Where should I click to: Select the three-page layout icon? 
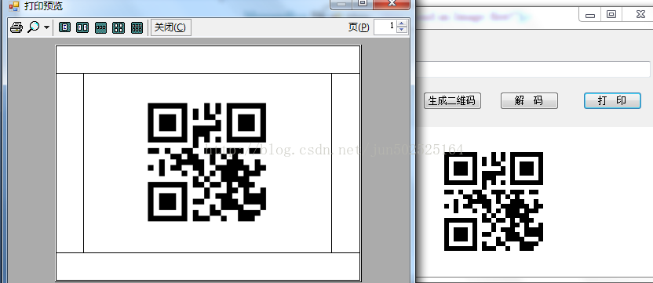[x=100, y=28]
